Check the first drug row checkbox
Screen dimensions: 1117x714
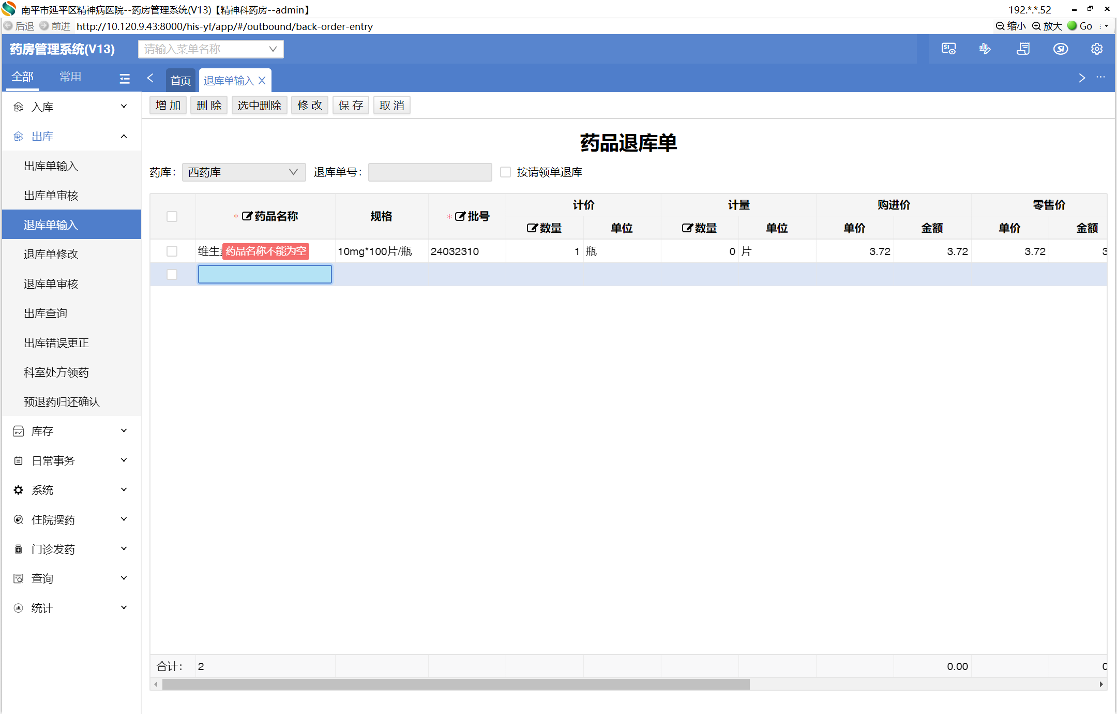coord(172,251)
